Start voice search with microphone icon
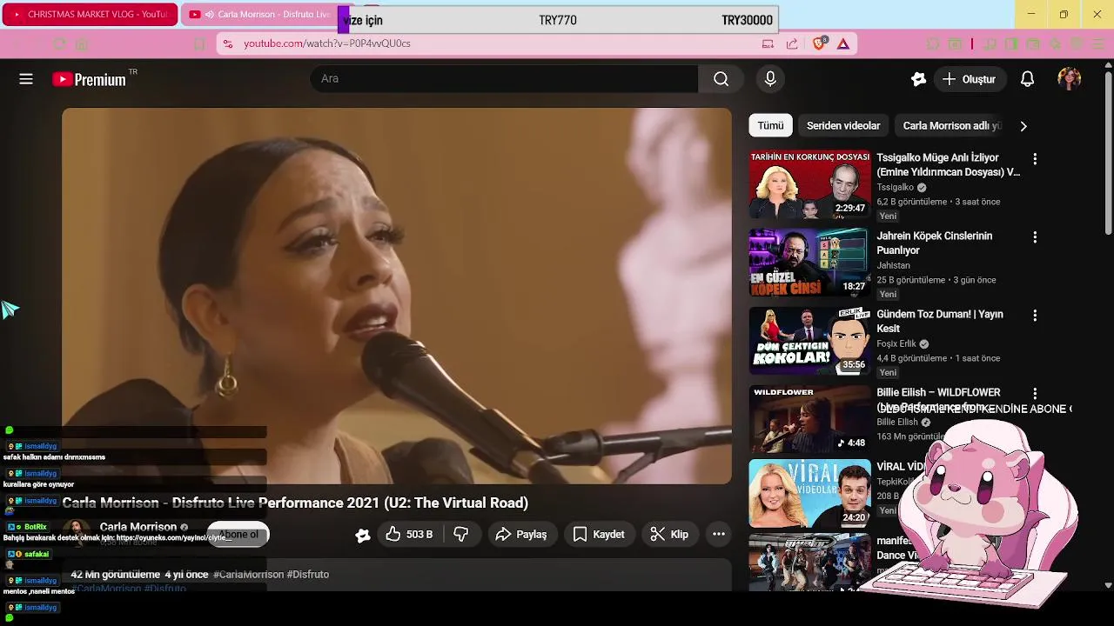Viewport: 1114px width, 626px height. click(x=770, y=79)
